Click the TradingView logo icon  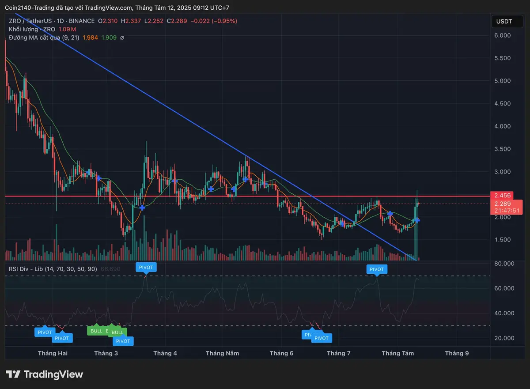[x=13, y=374]
